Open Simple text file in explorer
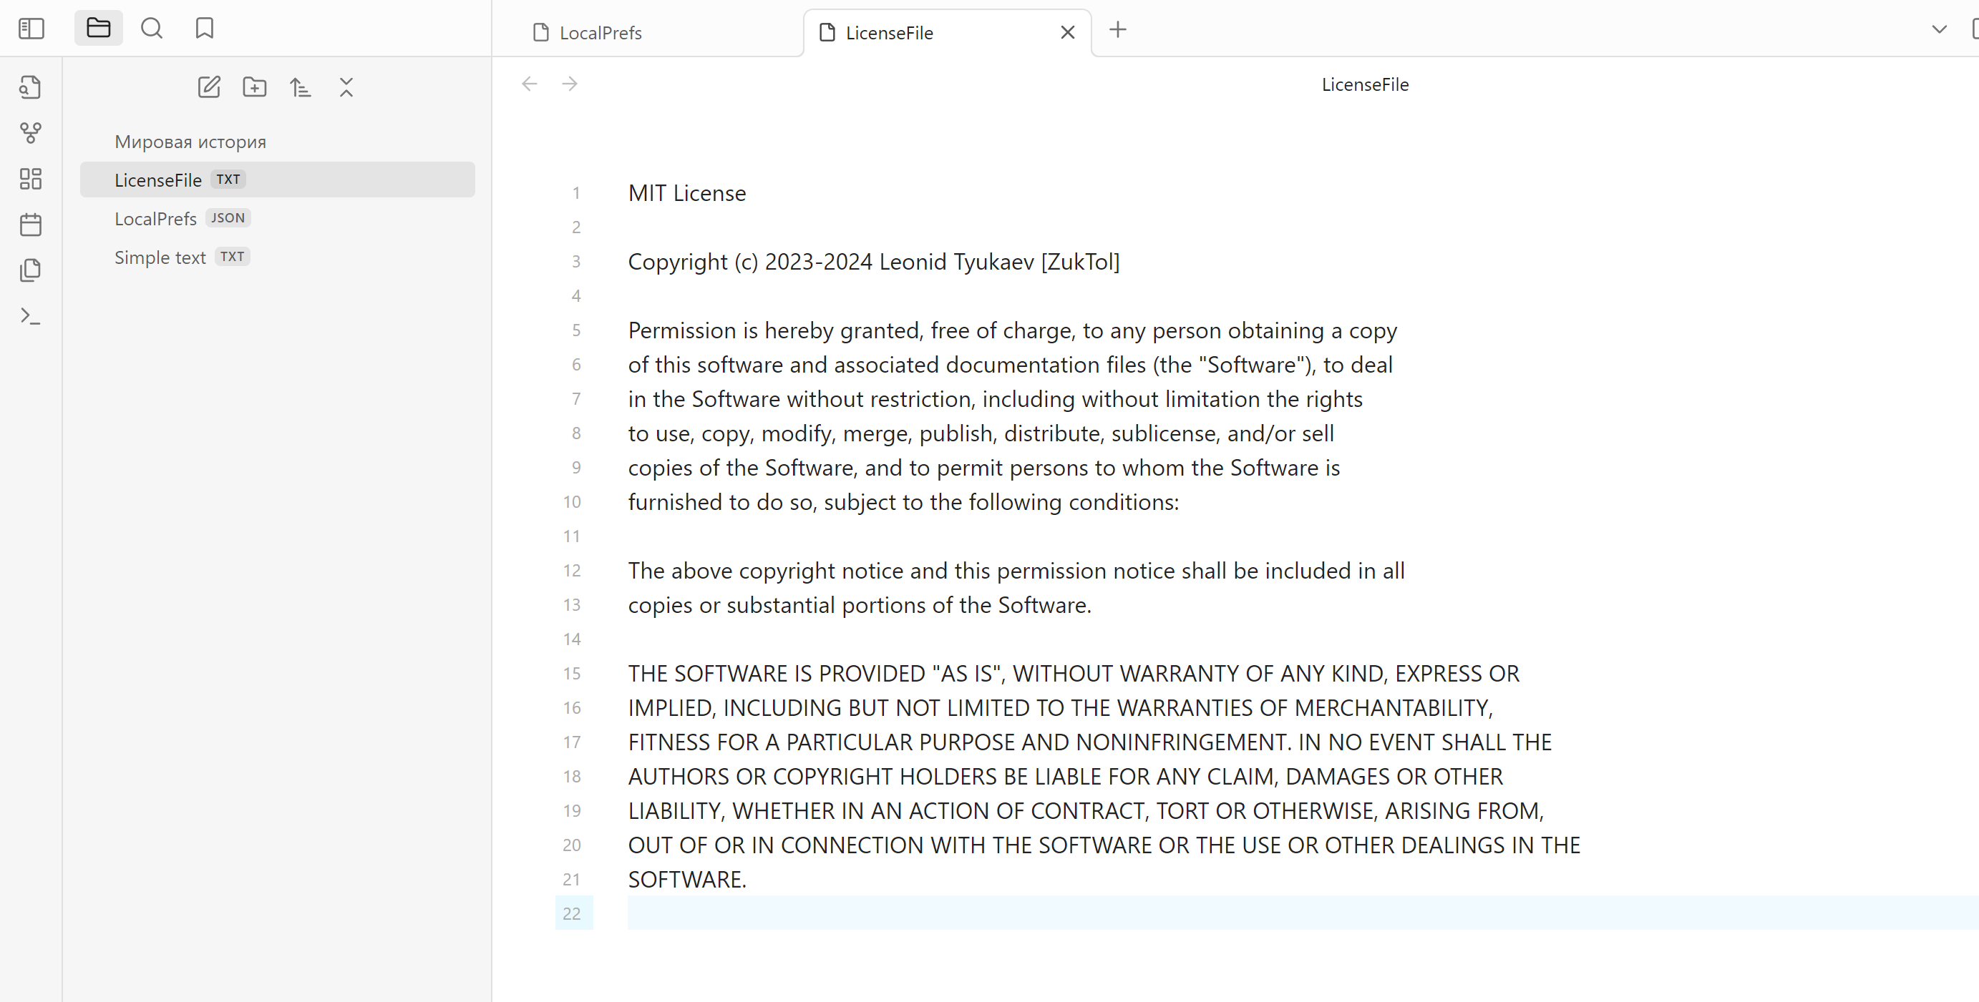The image size is (1979, 1002). 160,257
